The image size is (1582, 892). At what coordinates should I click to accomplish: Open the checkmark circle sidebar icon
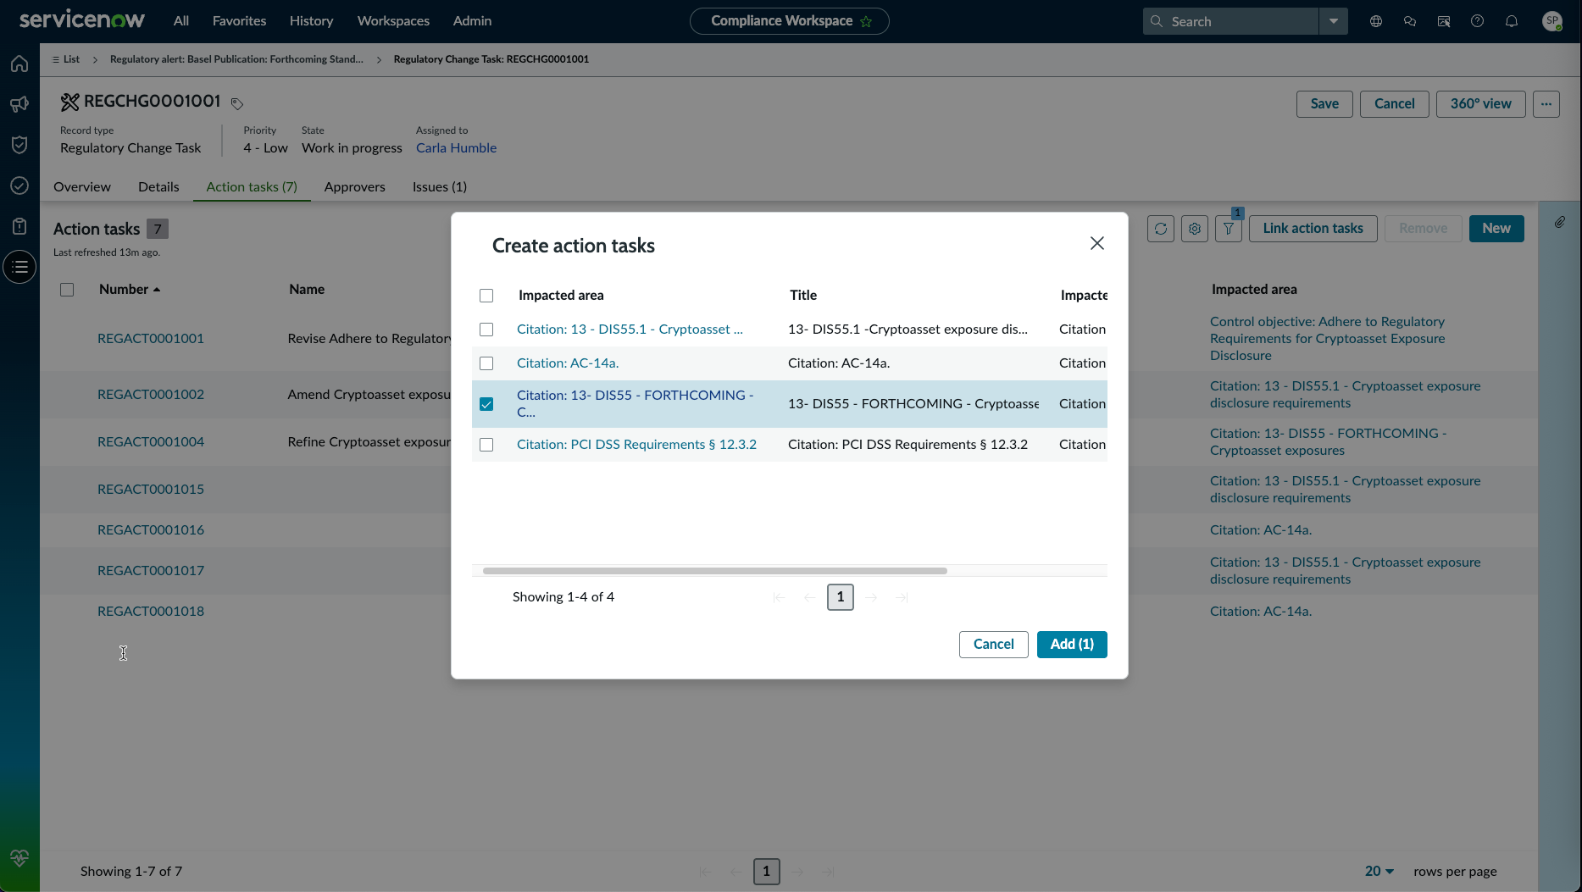click(19, 186)
